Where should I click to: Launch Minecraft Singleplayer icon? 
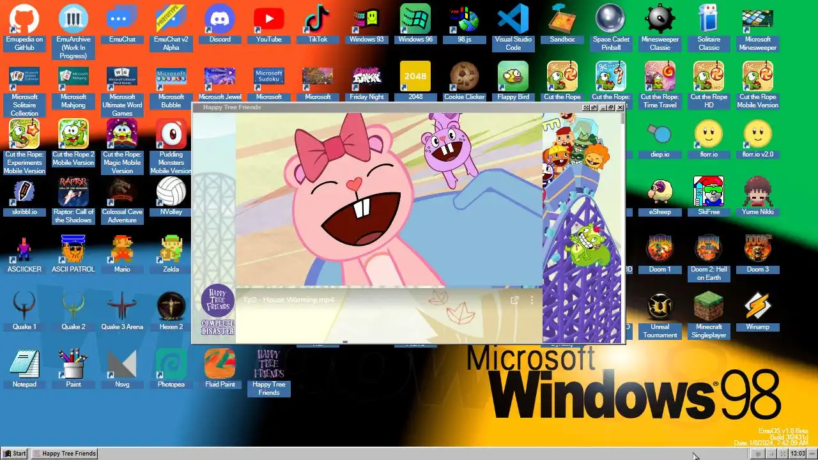coord(709,315)
